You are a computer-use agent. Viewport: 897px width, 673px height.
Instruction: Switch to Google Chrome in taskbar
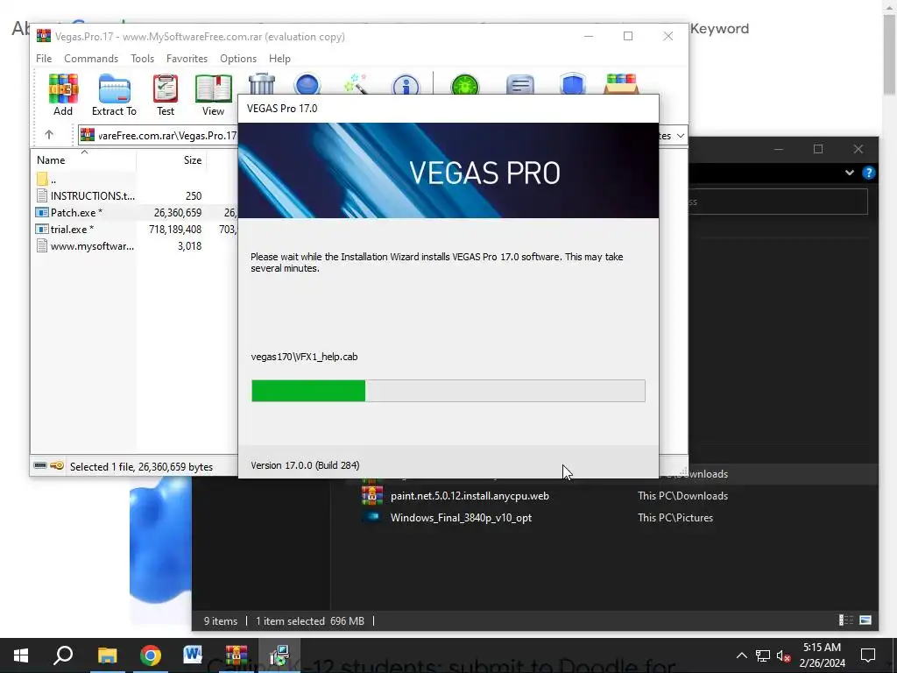151,655
